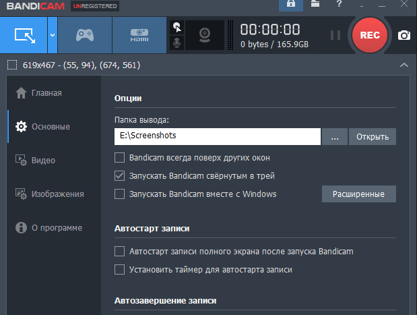Screen dimensions: 417x315
Task: Click the 619x467 region coordinates text
Action: [82, 65]
